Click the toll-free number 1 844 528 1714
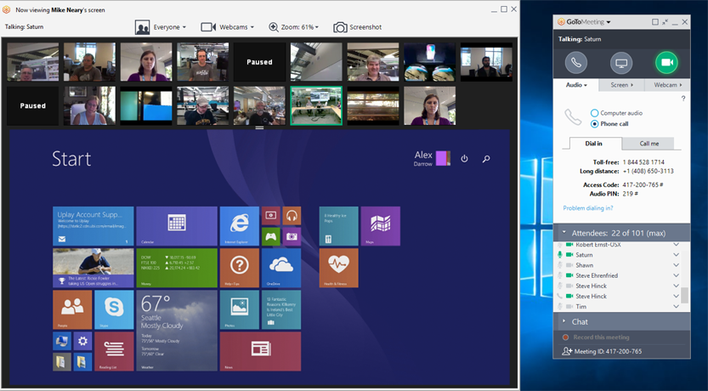 [x=643, y=162]
